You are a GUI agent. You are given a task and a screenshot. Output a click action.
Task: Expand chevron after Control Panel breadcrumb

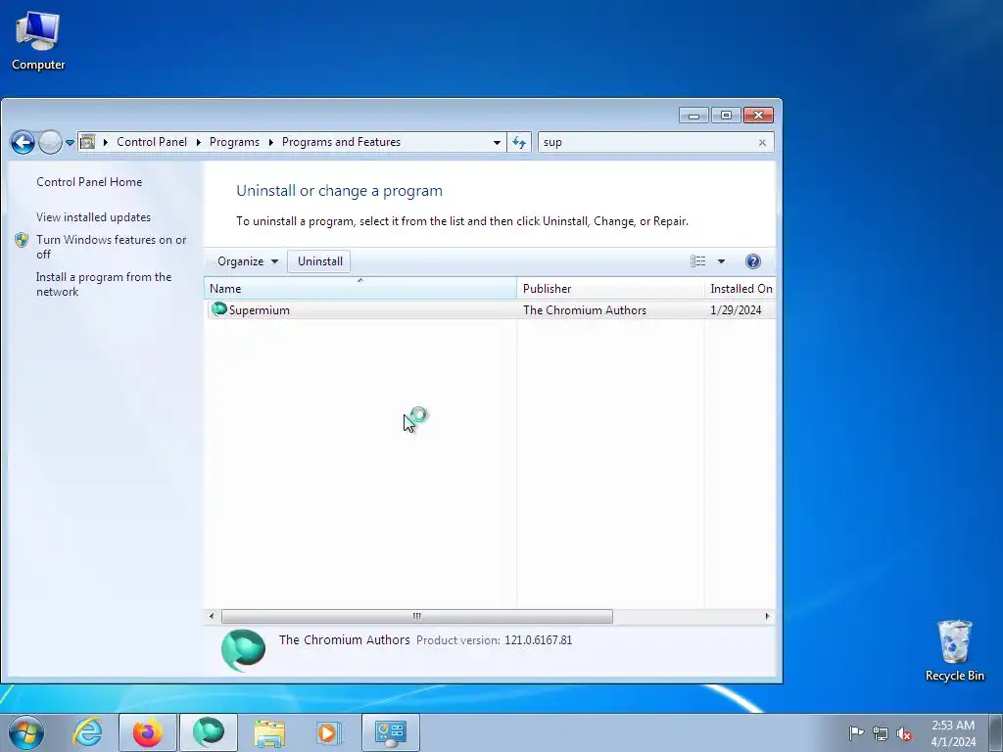198,142
